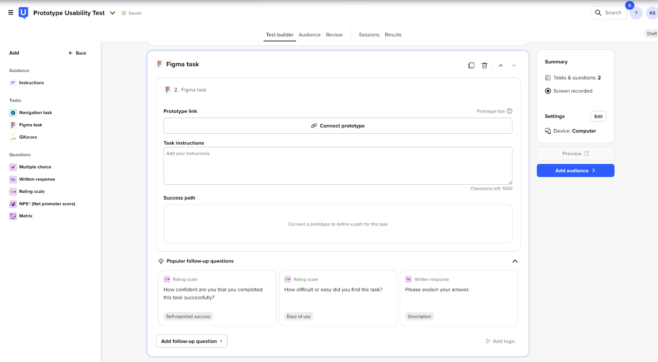Viewport: 658px width, 362px height.
Task: Collapse the Popular follow-up questions section
Action: point(515,261)
